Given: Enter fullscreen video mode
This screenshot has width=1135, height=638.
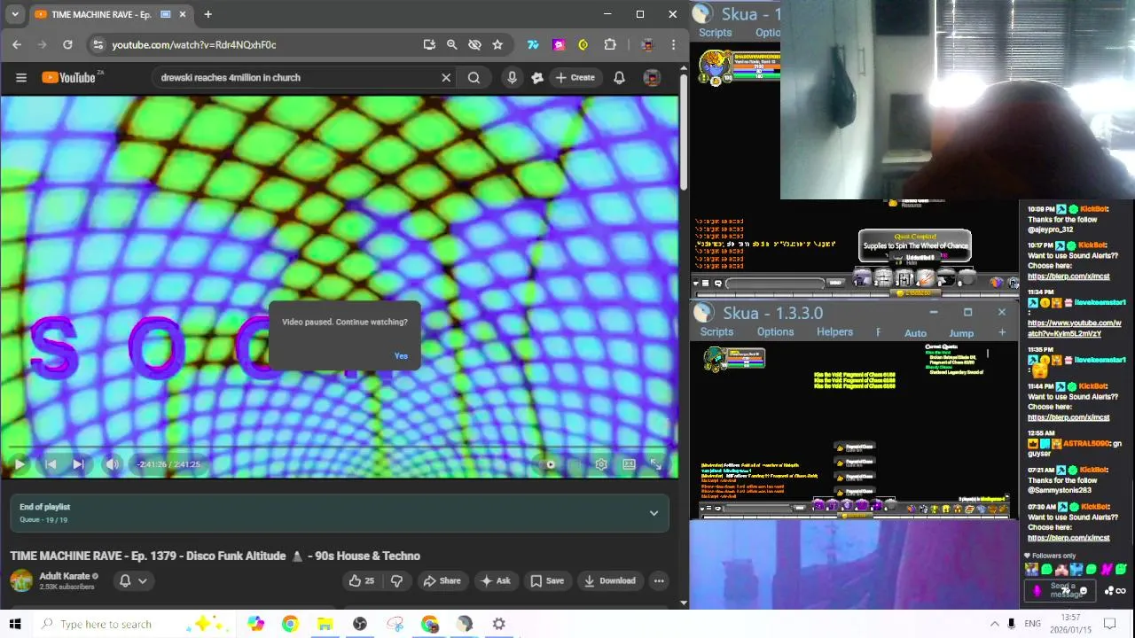Looking at the screenshot, I should click(x=656, y=464).
